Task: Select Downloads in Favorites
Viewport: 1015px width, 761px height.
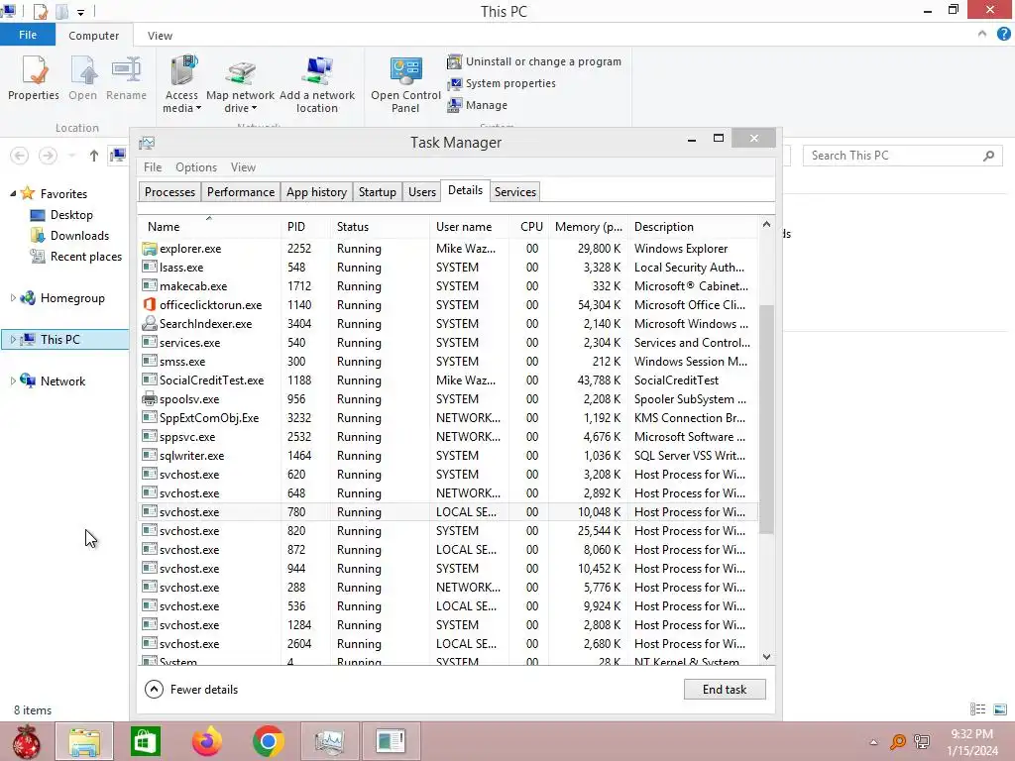Action: click(70, 236)
